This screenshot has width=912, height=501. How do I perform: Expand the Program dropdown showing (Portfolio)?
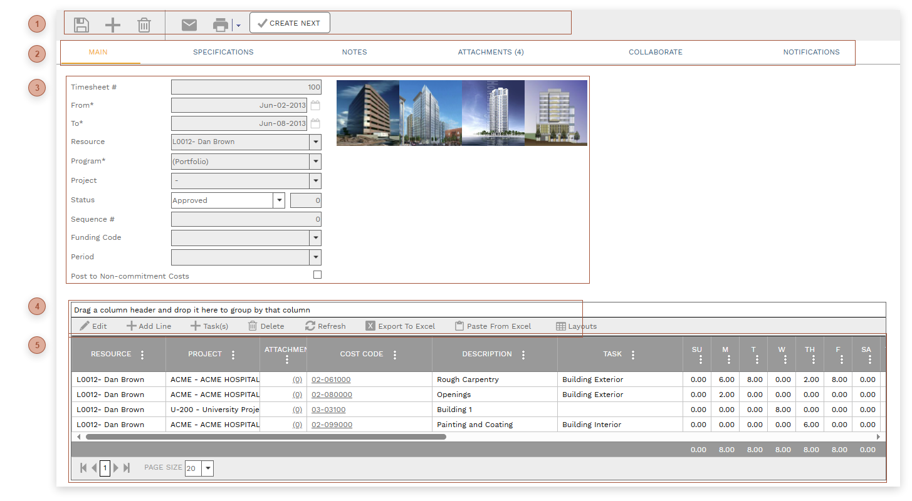(x=315, y=161)
